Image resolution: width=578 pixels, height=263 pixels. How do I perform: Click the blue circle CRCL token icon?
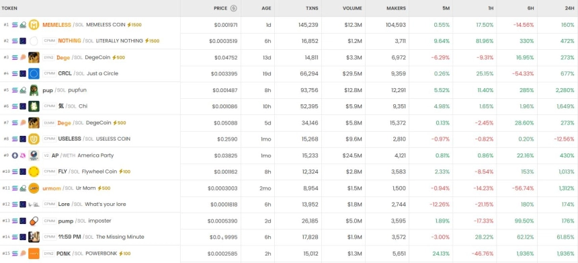click(34, 73)
